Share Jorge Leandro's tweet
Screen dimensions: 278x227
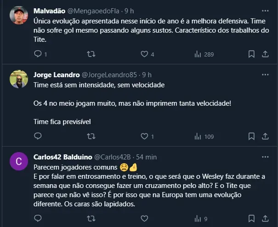coord(265,136)
